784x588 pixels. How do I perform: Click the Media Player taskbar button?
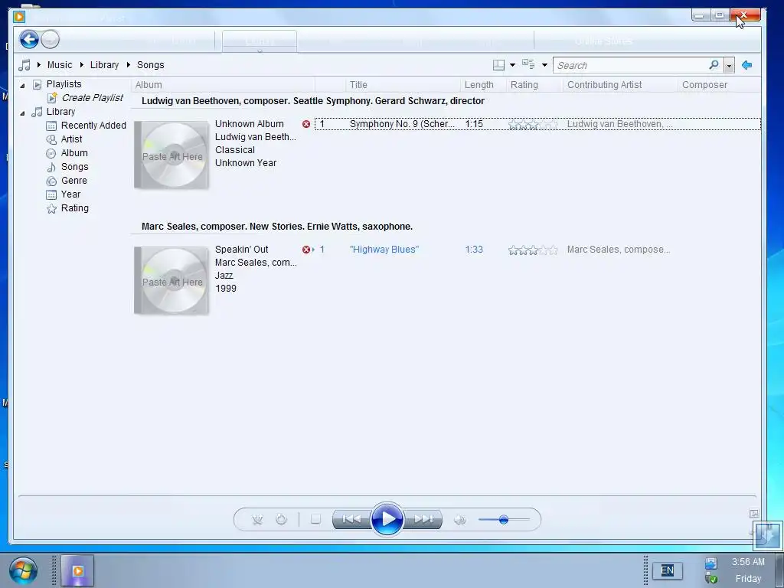click(77, 570)
